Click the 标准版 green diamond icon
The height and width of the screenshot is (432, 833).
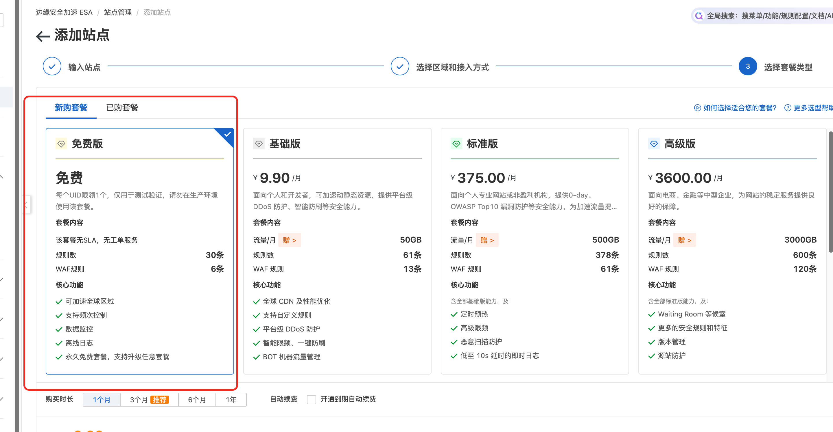456,144
